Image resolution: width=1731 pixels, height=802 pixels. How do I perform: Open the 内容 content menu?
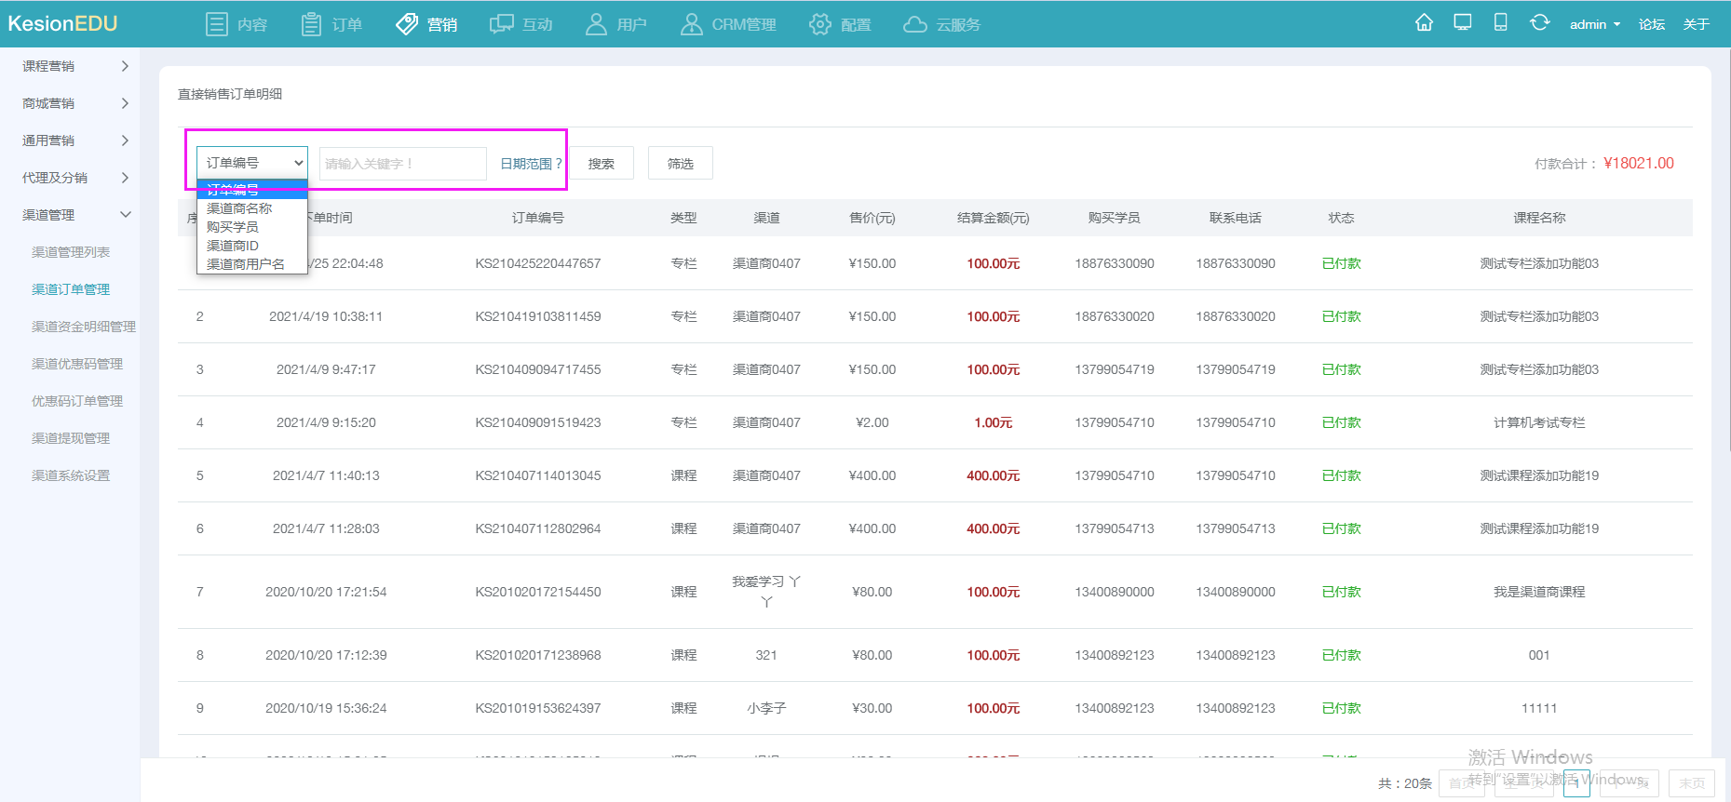[x=237, y=24]
